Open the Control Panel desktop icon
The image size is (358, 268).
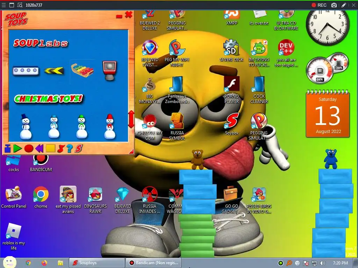[14, 198]
